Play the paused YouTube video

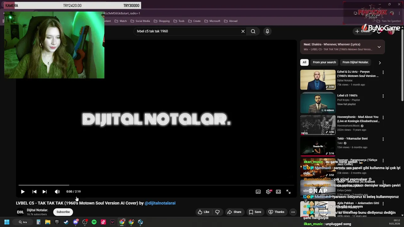23,192
